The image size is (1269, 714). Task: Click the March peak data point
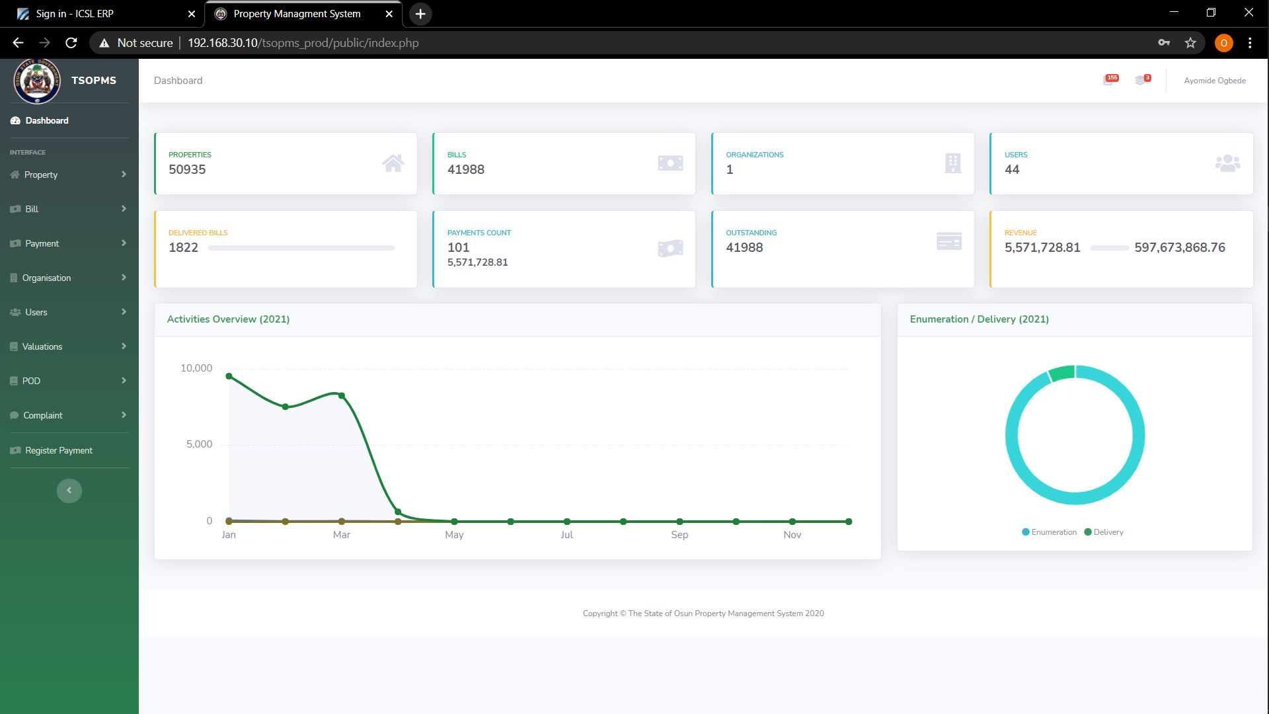(342, 395)
